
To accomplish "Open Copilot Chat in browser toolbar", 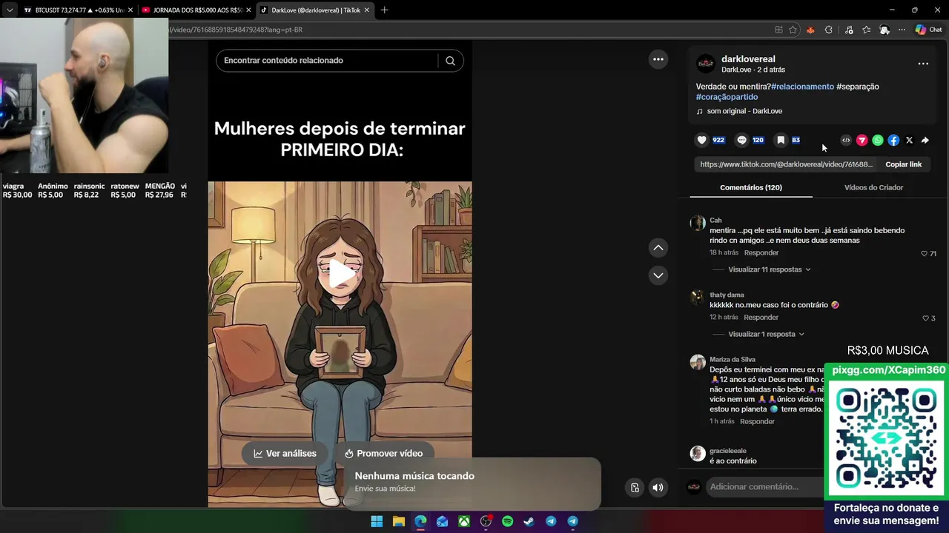I will tap(928, 30).
